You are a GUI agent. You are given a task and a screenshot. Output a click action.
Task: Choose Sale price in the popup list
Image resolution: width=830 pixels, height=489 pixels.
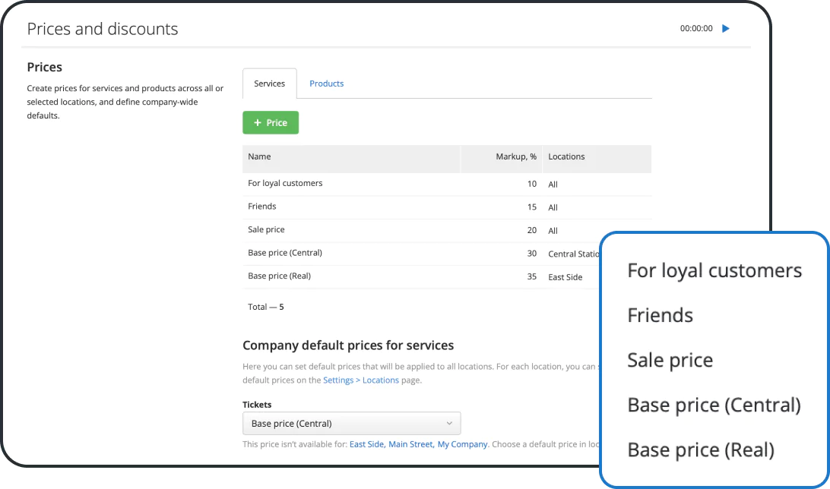click(x=670, y=360)
